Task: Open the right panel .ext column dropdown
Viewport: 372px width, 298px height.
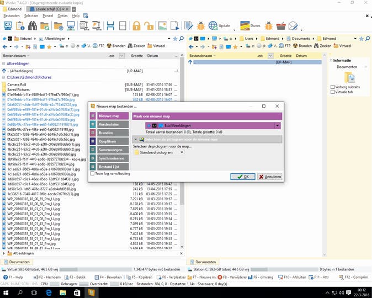Action: [x=270, y=56]
